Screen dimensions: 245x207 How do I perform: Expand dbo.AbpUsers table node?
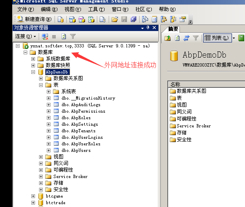[x=48, y=150]
